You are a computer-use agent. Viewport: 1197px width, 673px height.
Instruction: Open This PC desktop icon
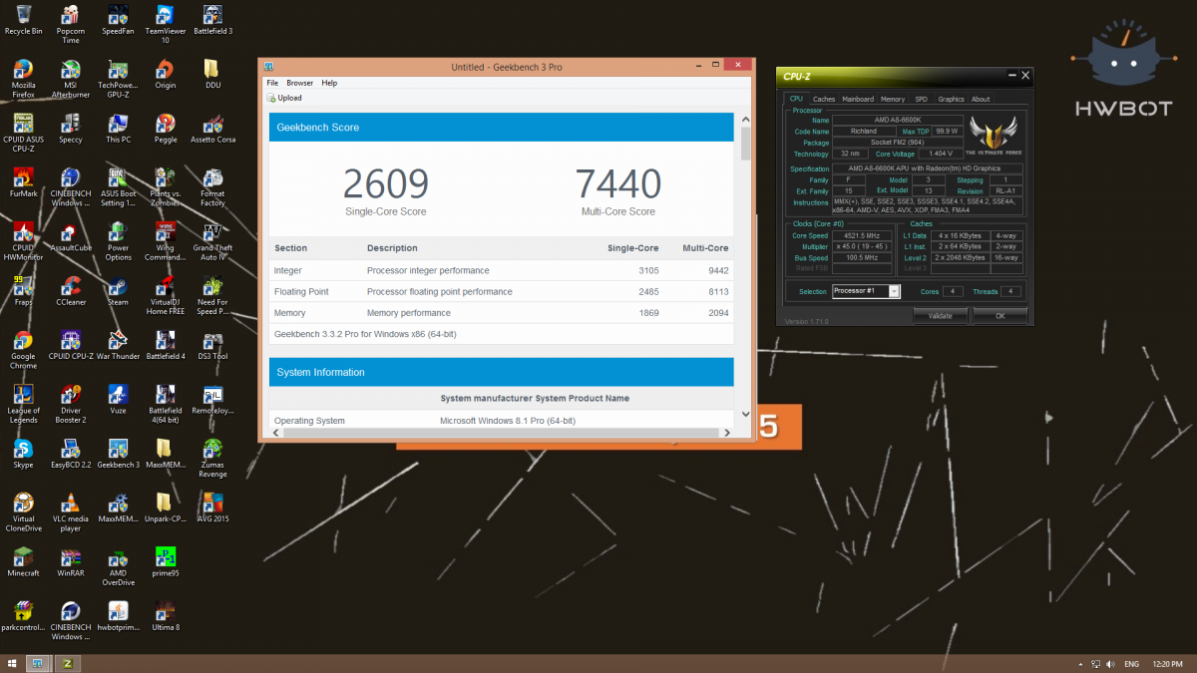coord(118,129)
